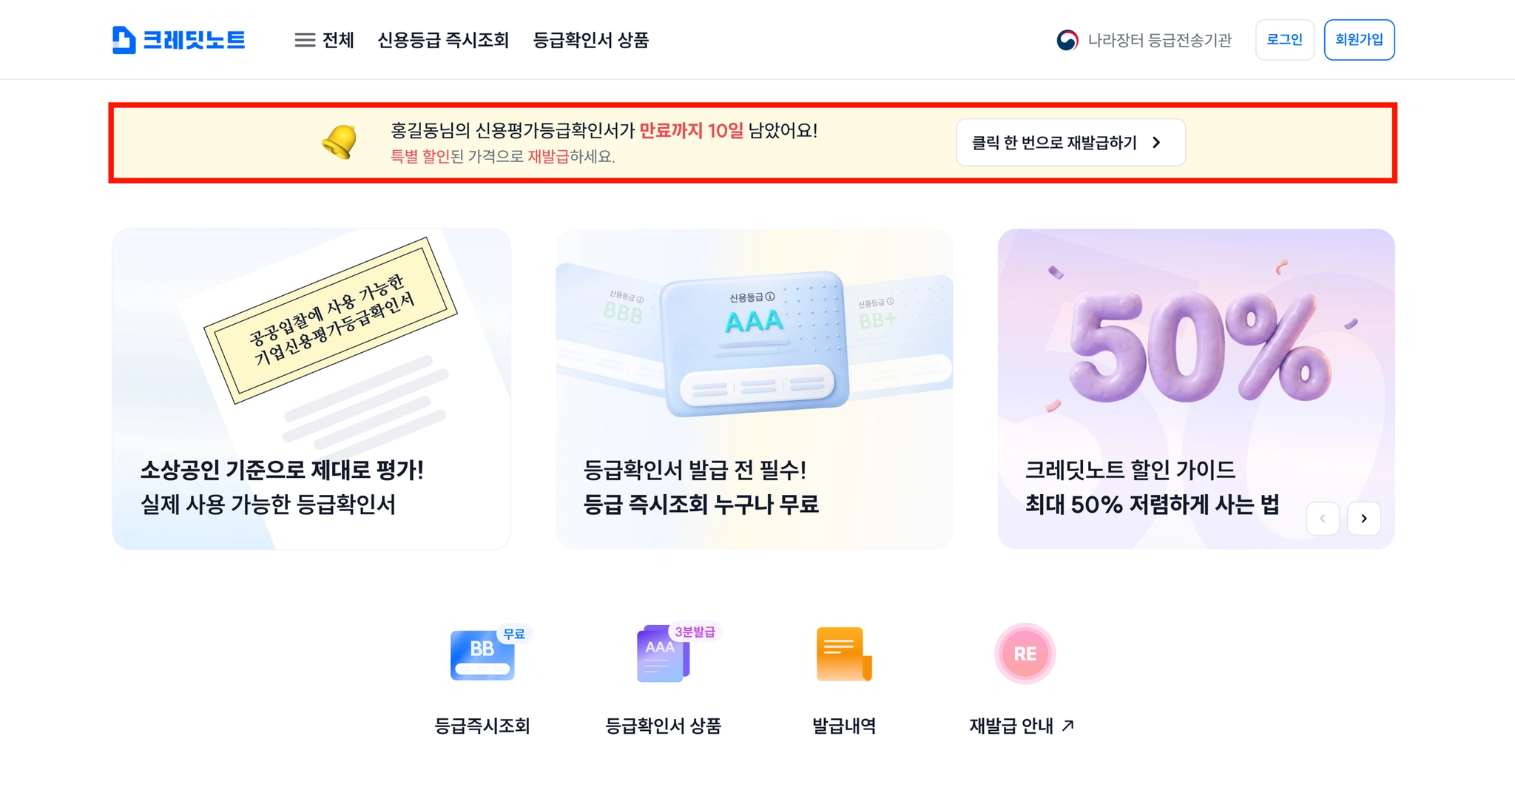Click the 나라장터 taegeuk emblem icon

[1067, 40]
